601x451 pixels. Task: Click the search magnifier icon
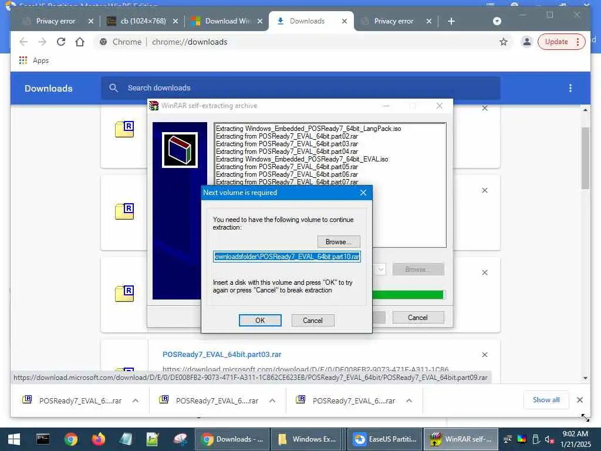click(113, 88)
